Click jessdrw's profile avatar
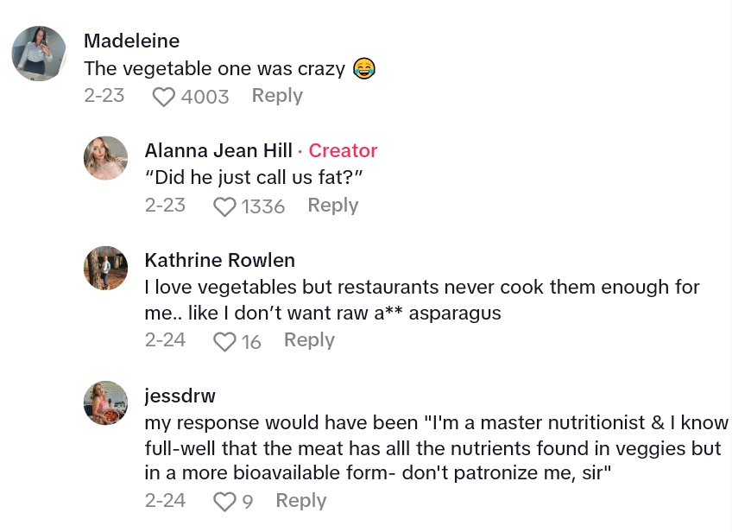This screenshot has height=532, width=732. (x=106, y=403)
